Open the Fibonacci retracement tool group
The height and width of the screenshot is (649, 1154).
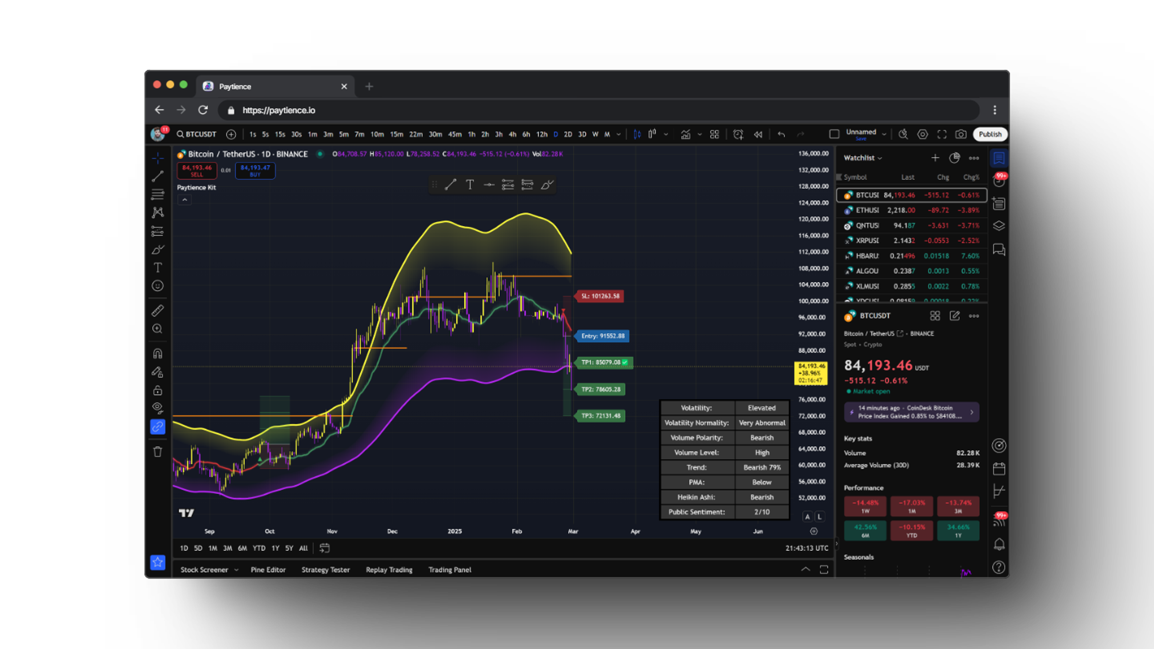point(157,195)
